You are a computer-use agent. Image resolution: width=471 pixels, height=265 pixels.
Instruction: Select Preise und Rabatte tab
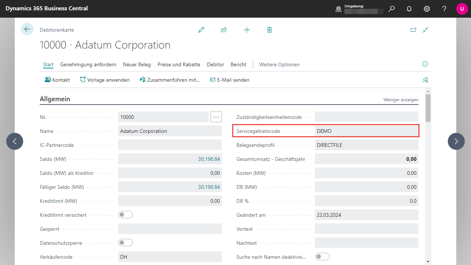pos(179,64)
